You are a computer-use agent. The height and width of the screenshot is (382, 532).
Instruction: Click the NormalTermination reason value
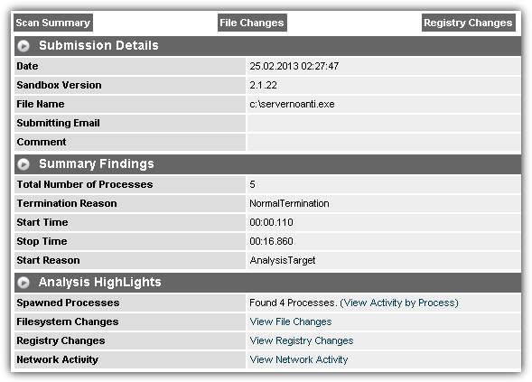289,203
